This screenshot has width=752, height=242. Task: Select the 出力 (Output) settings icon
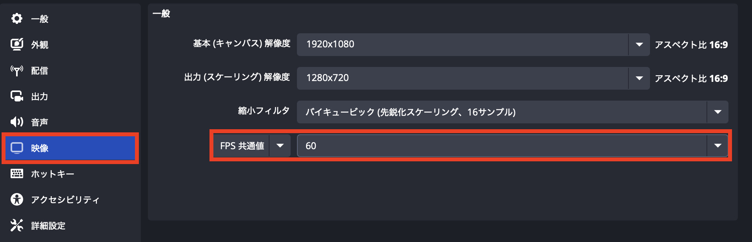(x=16, y=96)
